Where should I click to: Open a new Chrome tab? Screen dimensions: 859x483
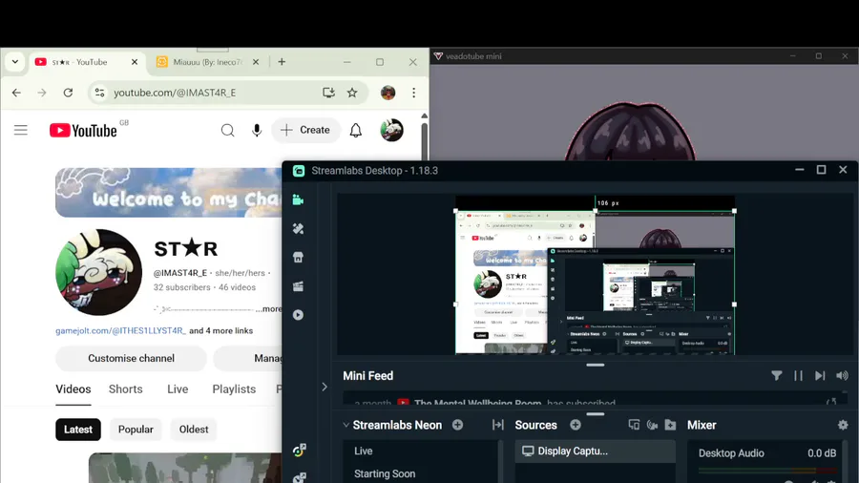tap(282, 62)
